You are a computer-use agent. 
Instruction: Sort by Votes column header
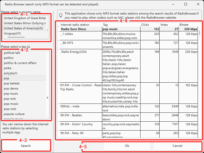164,25
